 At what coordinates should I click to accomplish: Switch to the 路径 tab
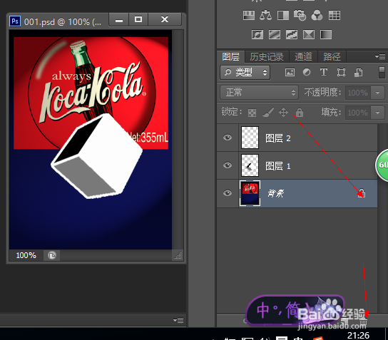pyautogui.click(x=332, y=57)
